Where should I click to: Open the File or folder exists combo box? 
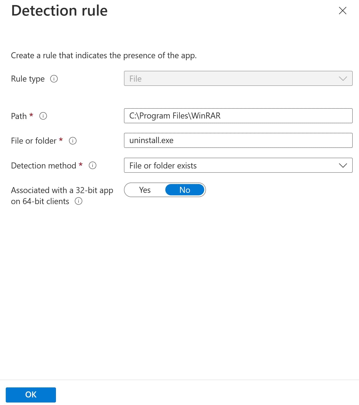[238, 165]
